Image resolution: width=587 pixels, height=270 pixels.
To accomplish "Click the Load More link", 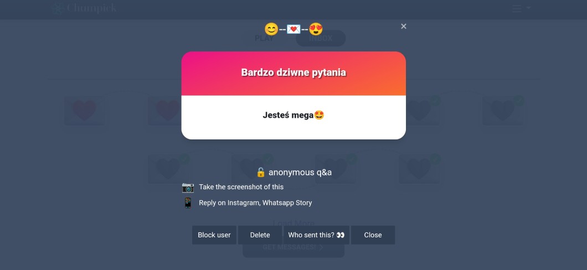I will pyautogui.click(x=293, y=224).
